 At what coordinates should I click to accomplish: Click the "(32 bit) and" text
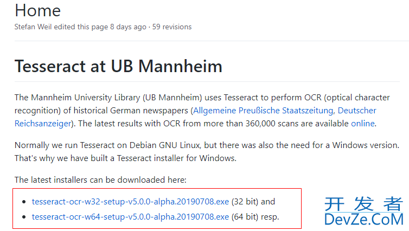253,202
